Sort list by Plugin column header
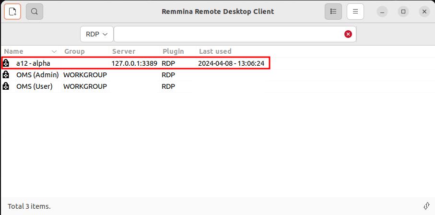435x215 pixels. pos(173,51)
